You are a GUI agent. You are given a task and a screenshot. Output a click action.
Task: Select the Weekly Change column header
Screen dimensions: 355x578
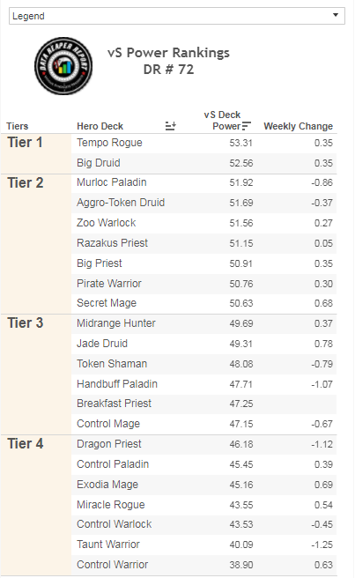click(298, 126)
